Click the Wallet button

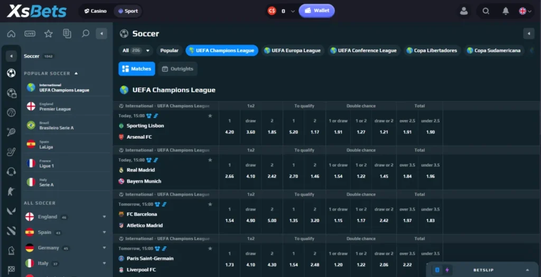[x=316, y=11]
